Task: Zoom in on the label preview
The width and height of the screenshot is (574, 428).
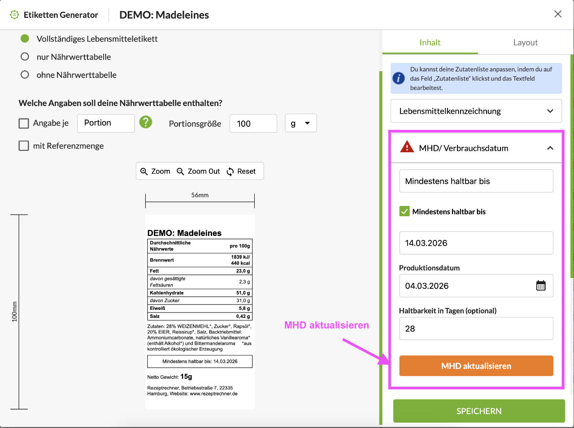Action: (x=155, y=171)
